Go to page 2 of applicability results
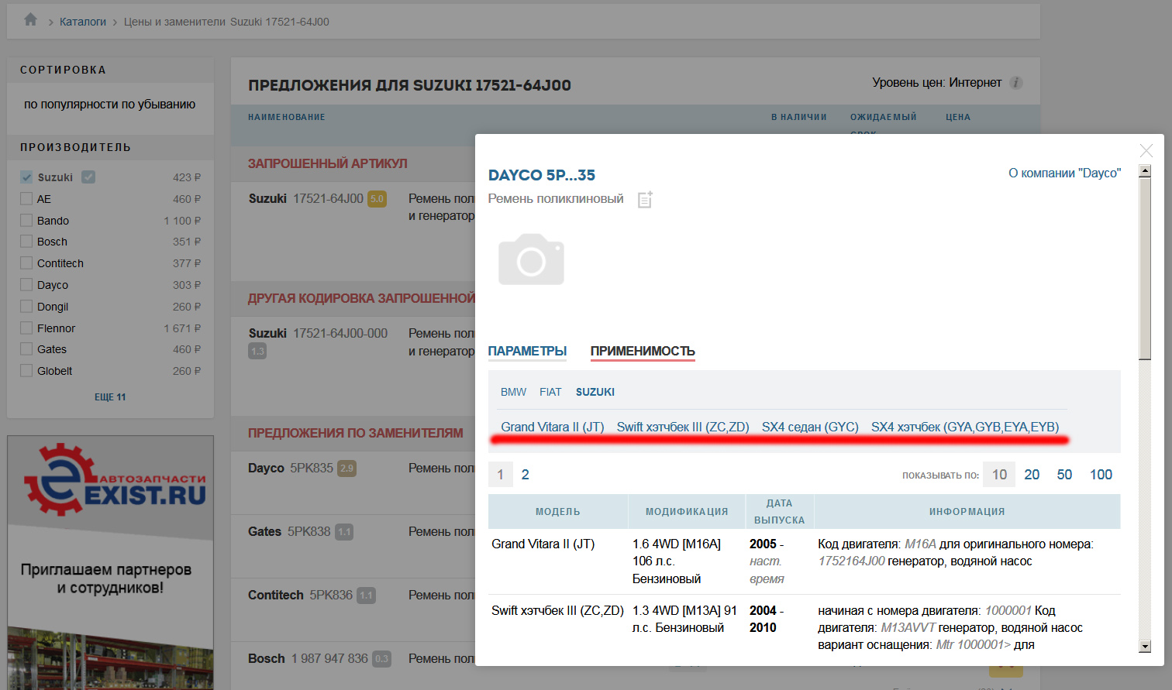 (525, 475)
